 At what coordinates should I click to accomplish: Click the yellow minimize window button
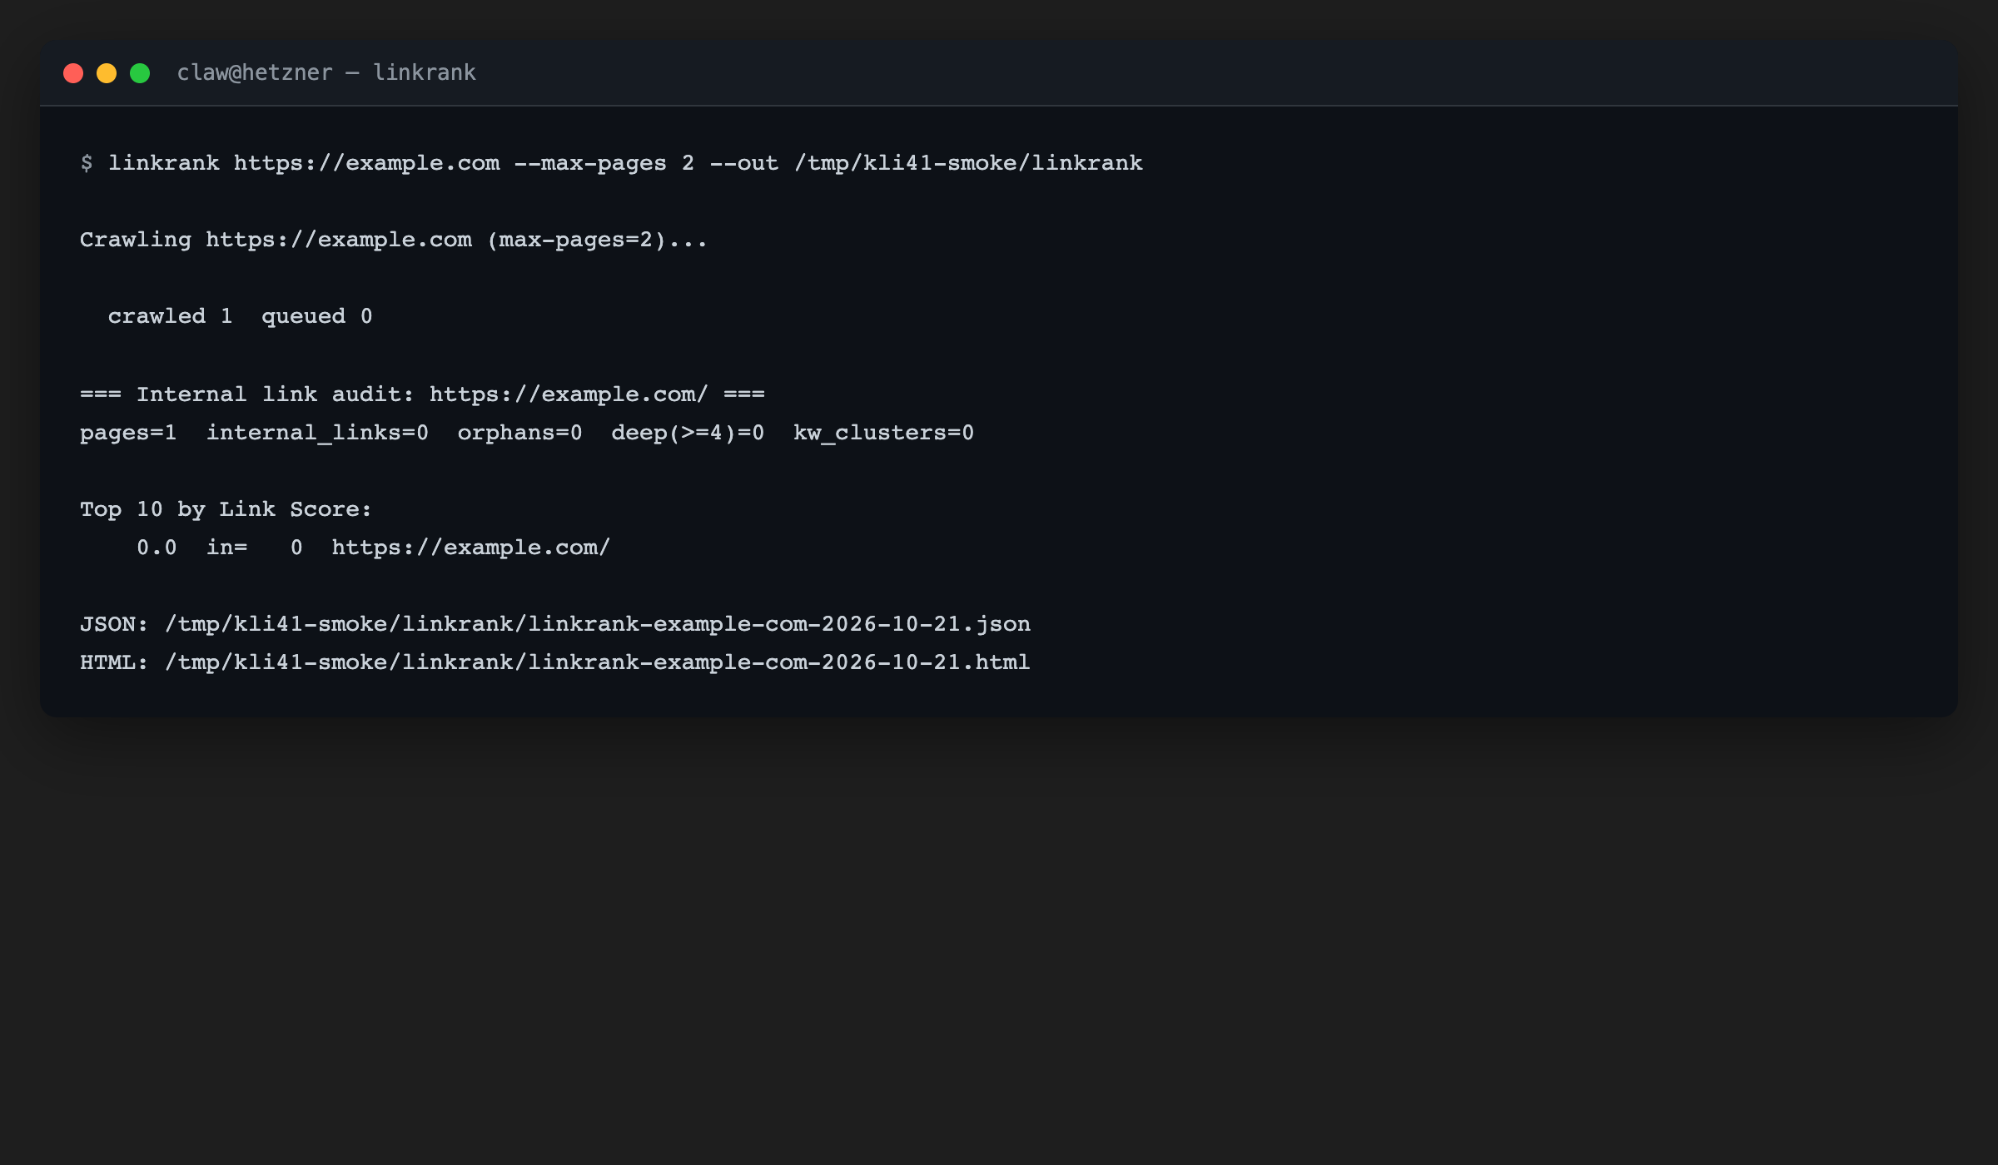[x=107, y=73]
